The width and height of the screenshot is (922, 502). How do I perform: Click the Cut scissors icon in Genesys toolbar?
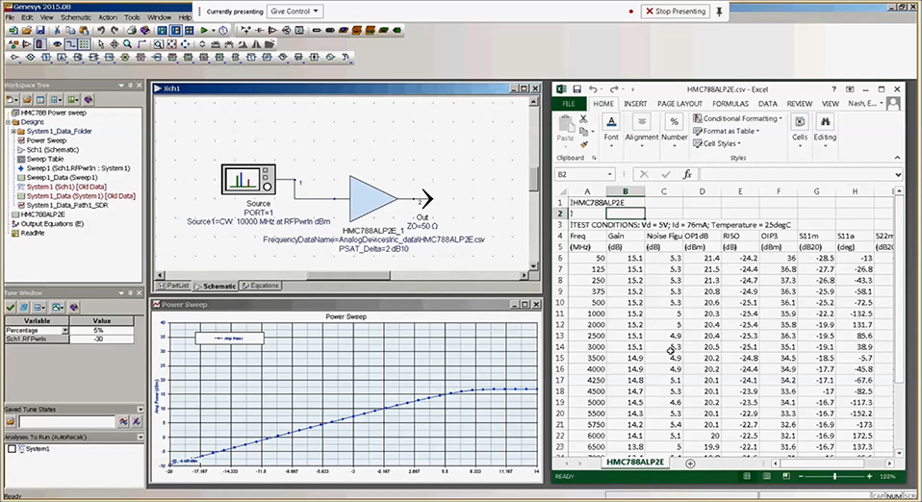point(57,30)
